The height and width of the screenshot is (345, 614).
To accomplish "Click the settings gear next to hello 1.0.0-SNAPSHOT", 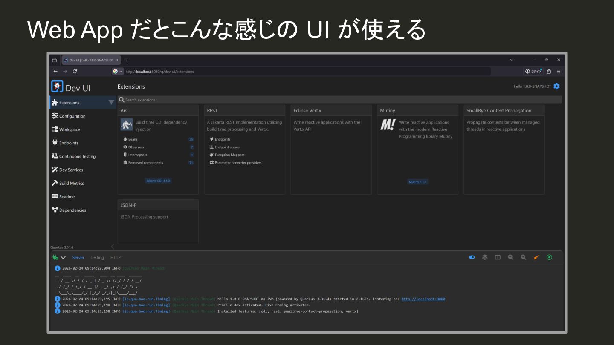I will pos(556,86).
